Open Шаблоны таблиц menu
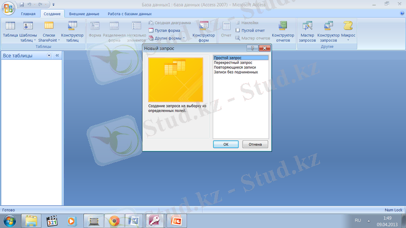 [x=28, y=31]
